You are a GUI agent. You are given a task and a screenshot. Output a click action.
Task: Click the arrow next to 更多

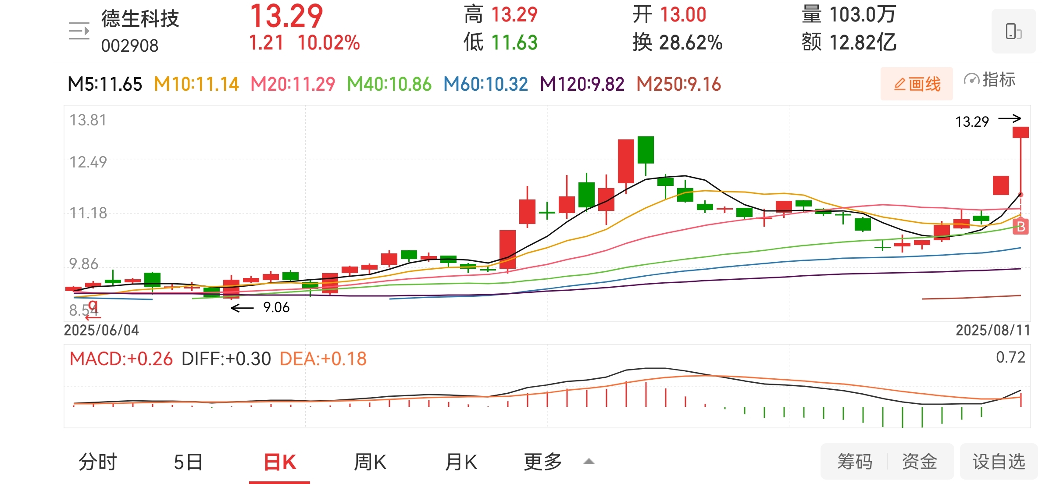click(589, 462)
